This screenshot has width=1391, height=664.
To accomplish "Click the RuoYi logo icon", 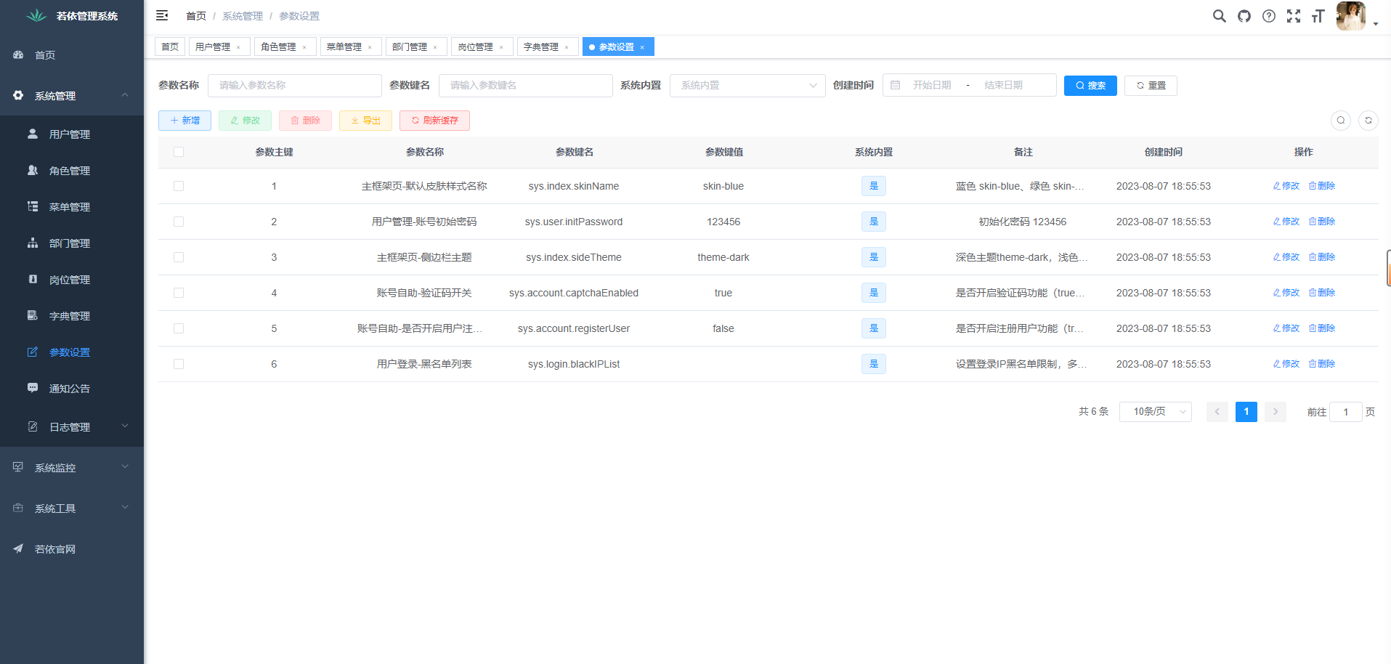I will pos(36,15).
